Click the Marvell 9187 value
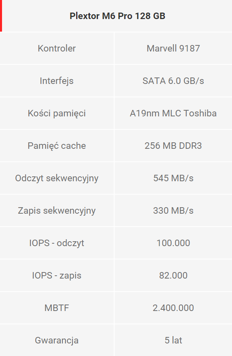The width and height of the screenshot is (232, 356). [173, 48]
